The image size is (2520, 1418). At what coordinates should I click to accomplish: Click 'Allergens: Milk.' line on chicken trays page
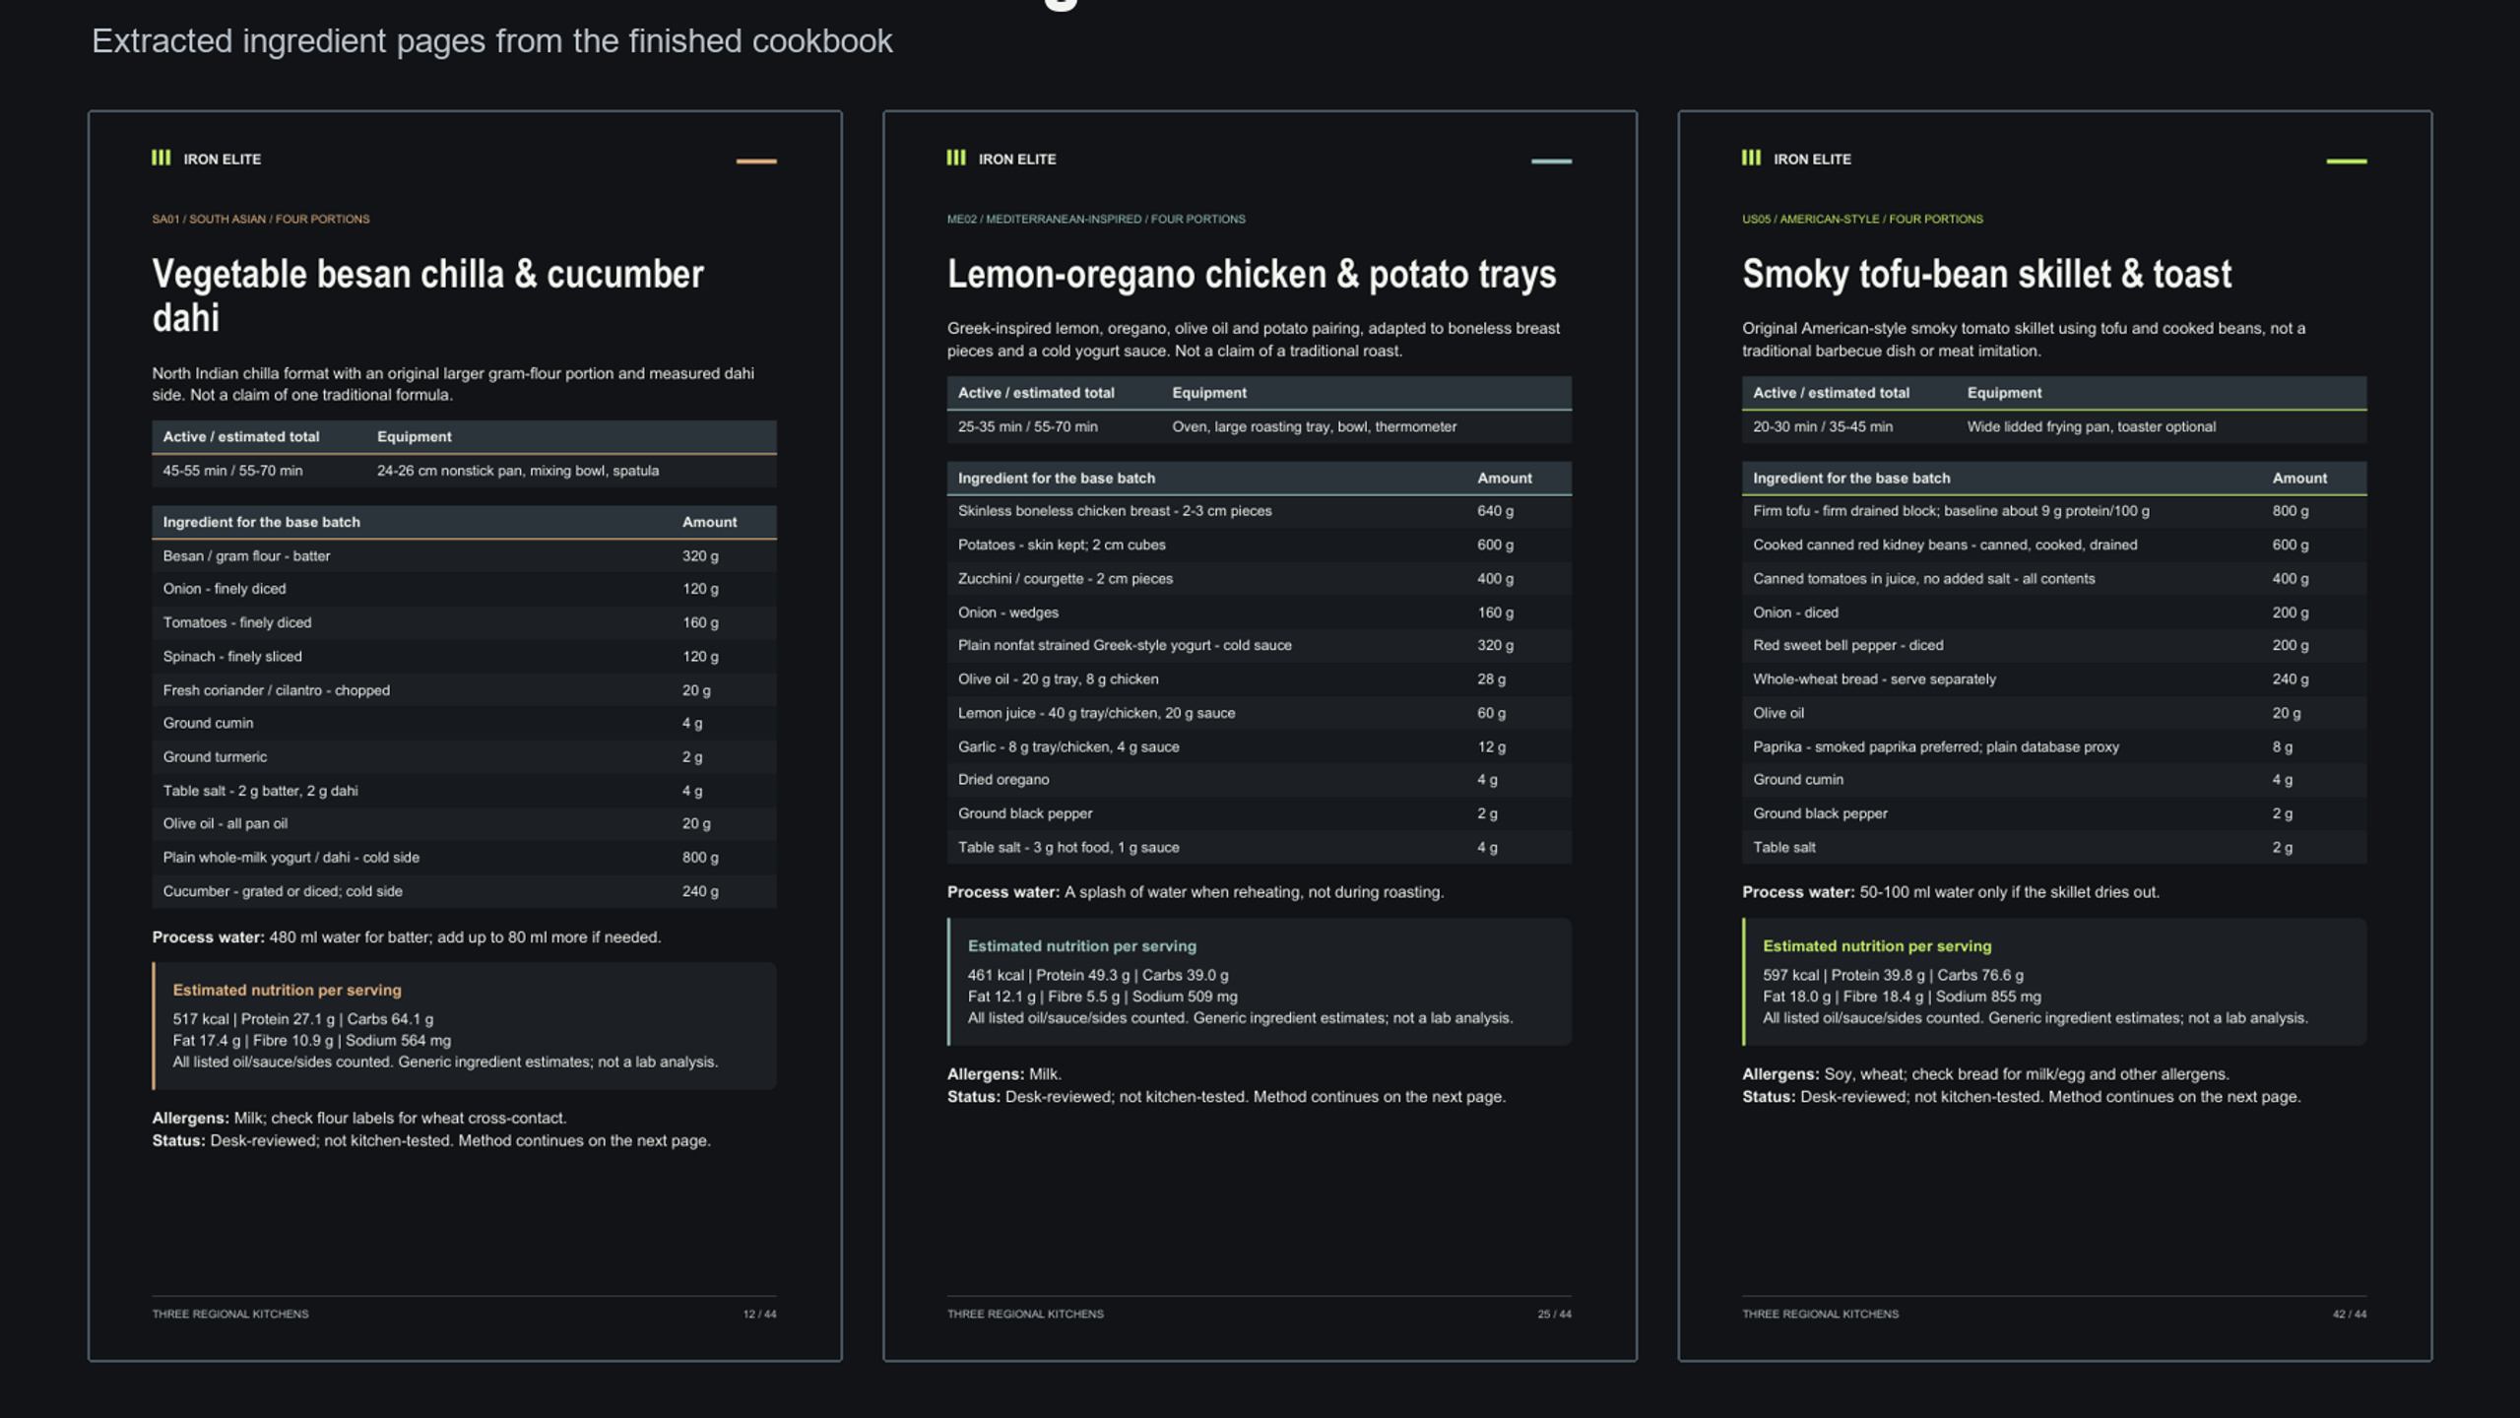[1003, 1074]
